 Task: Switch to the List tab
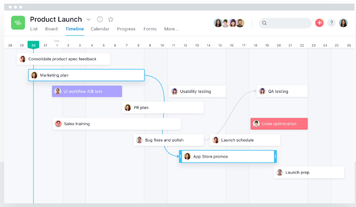[34, 29]
